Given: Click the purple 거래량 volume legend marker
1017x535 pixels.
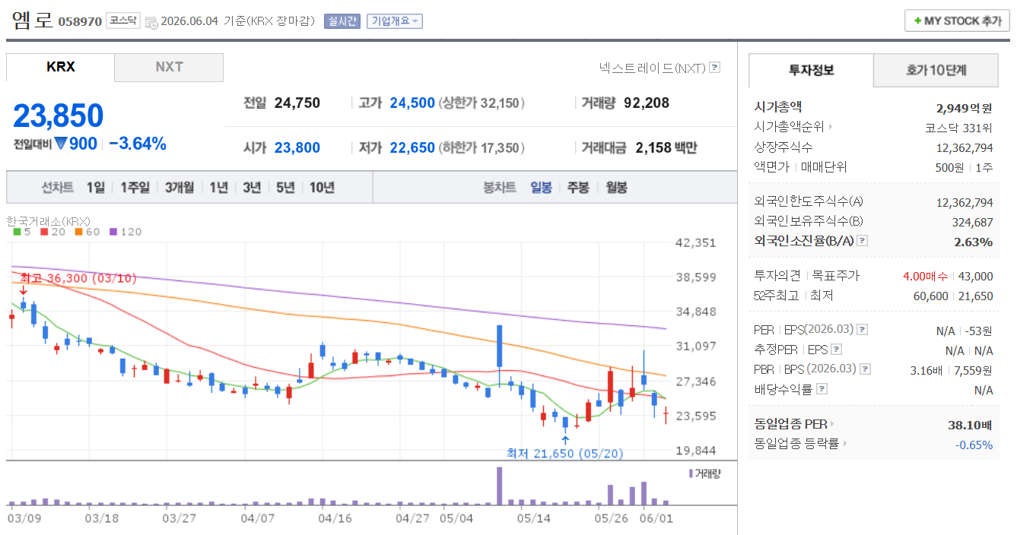Looking at the screenshot, I should [691, 473].
